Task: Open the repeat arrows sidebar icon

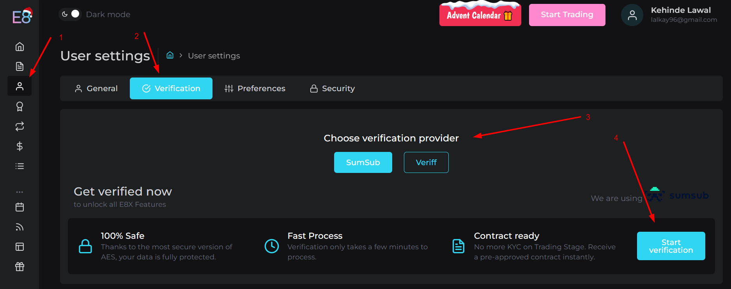Action: coord(19,126)
